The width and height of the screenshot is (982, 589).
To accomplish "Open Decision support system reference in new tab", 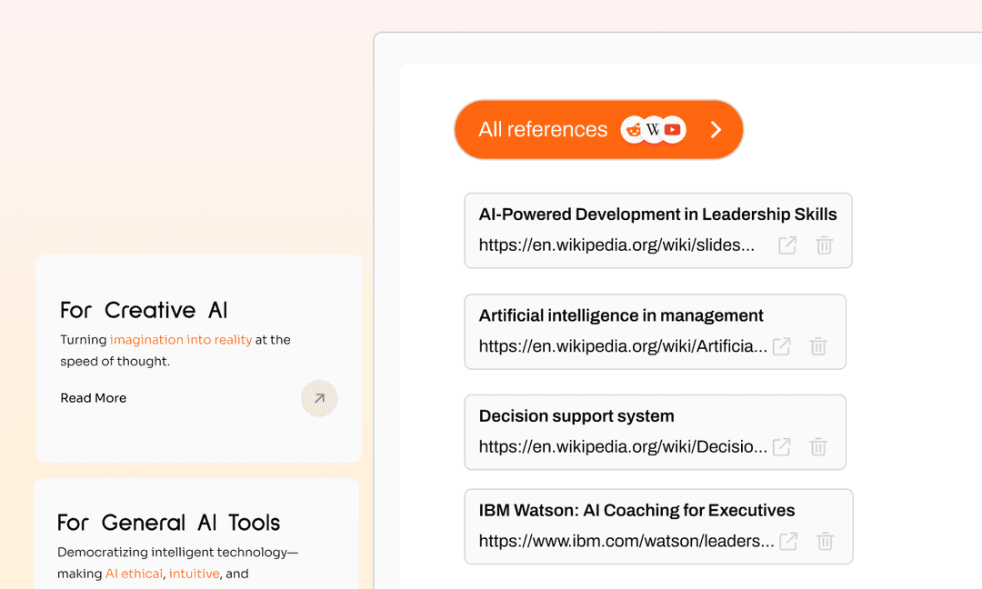I will coord(781,447).
